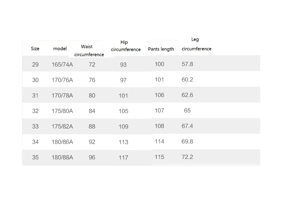Select size 35 cell
The height and width of the screenshot is (214, 297).
pyautogui.click(x=35, y=157)
